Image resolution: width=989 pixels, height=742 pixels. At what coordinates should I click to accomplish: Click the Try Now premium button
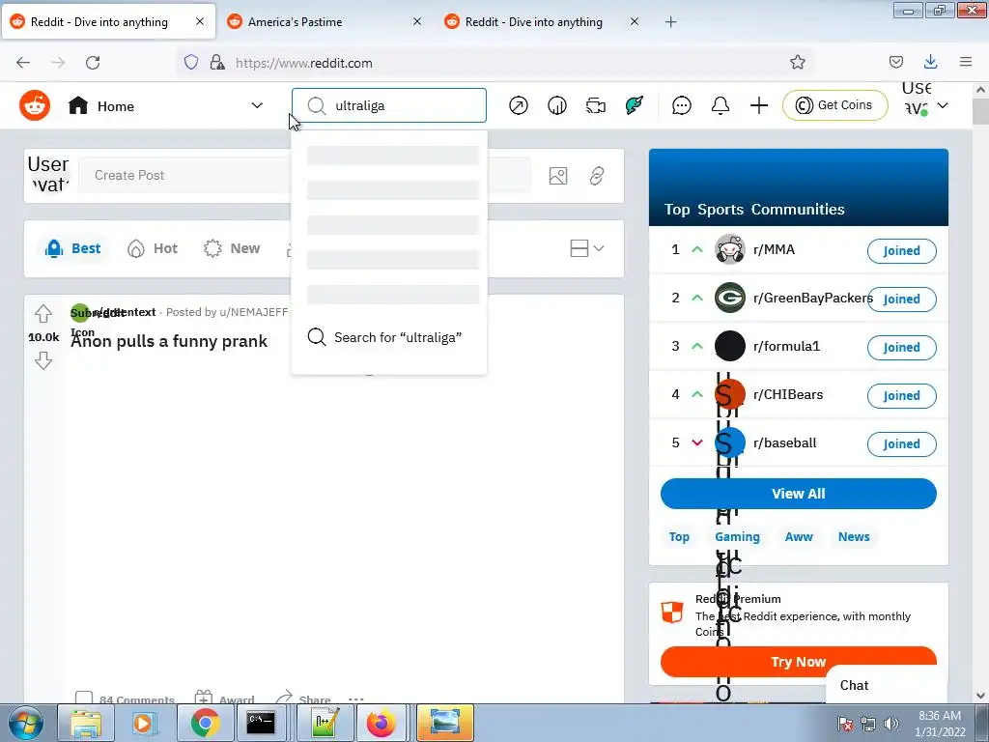click(798, 662)
